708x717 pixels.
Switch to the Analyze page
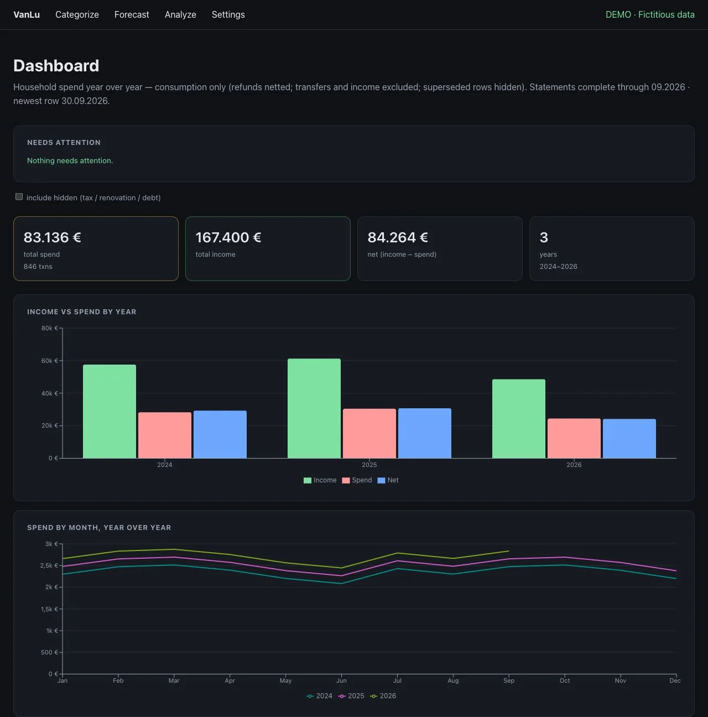[180, 14]
